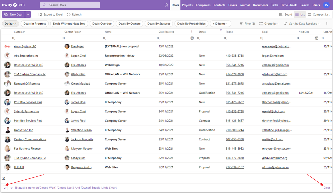This screenshot has height=193, width=333.
Task: Select Deals By Owners view
Action: 129,24
